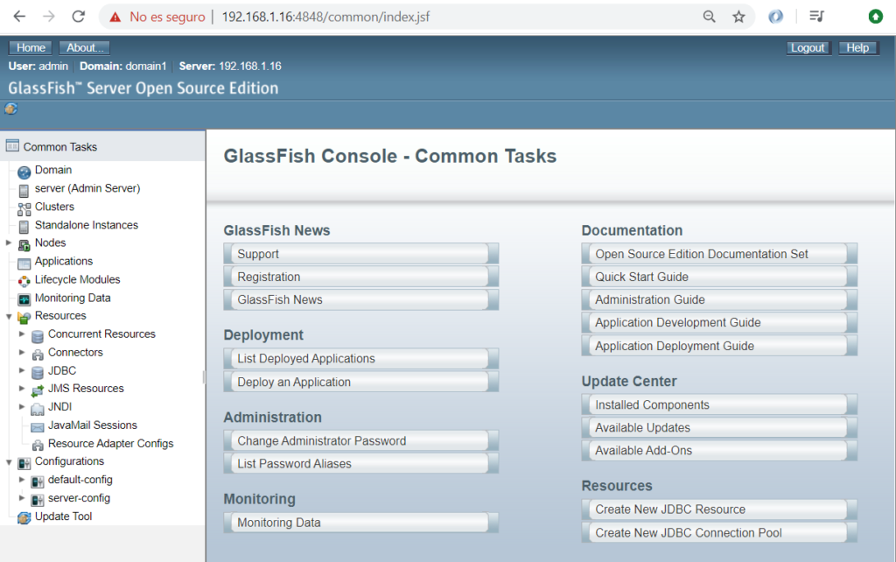Open the Application Development Guide

719,322
